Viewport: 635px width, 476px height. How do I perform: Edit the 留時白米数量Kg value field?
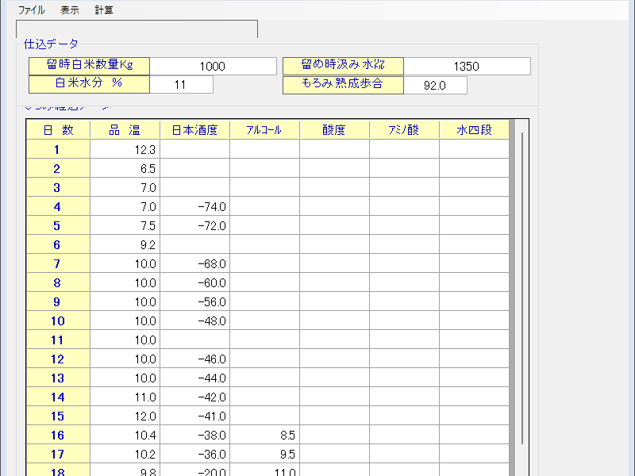coord(213,66)
